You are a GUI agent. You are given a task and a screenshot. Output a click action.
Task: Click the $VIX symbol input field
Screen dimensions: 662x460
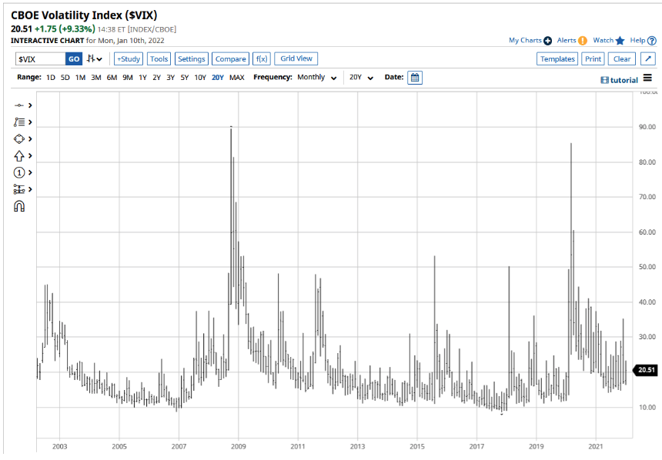tap(41, 59)
